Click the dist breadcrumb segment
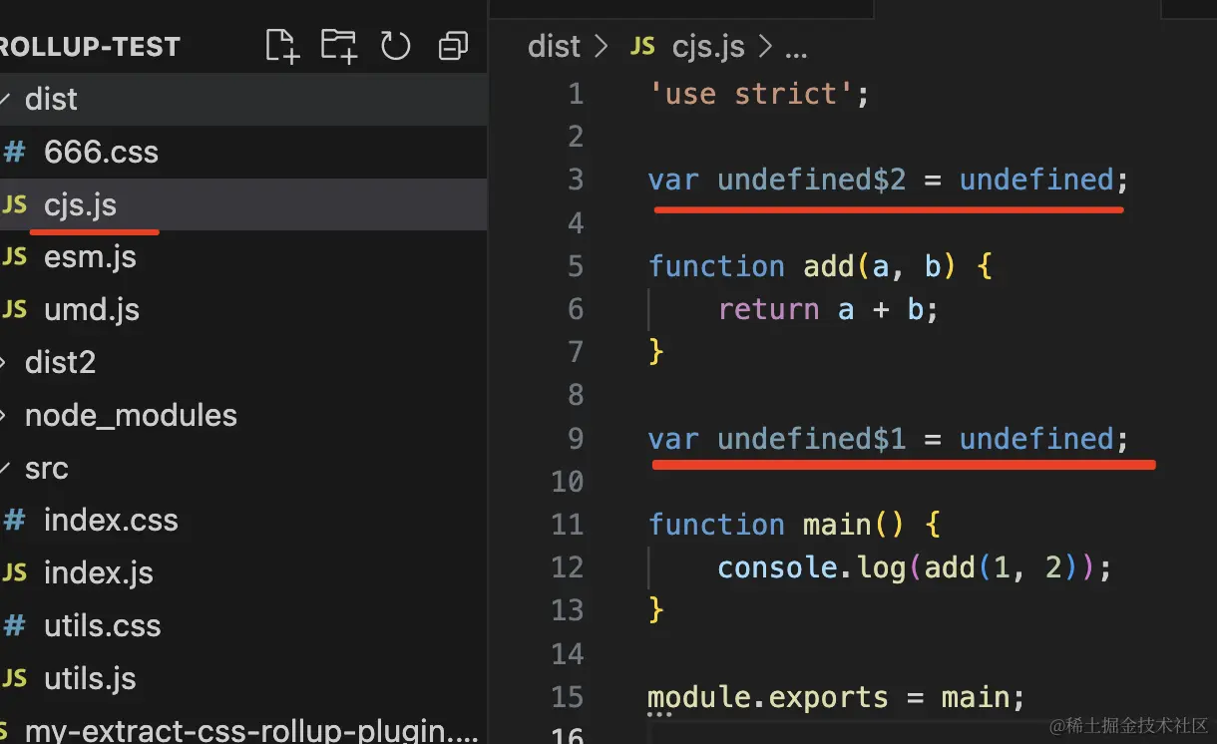Image resolution: width=1217 pixels, height=744 pixels. [x=554, y=46]
